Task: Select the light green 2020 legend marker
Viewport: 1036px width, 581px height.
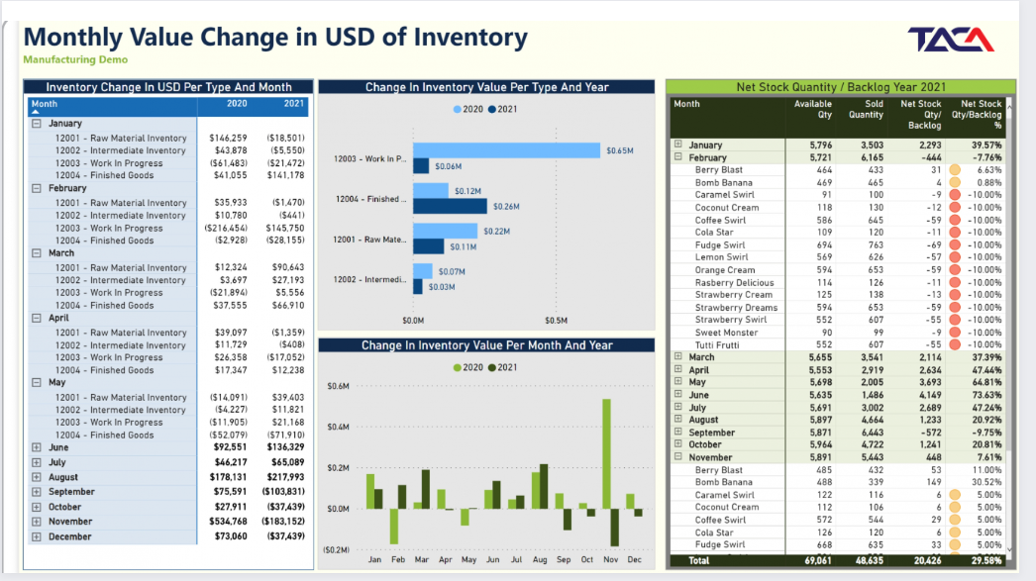Action: pyautogui.click(x=458, y=368)
